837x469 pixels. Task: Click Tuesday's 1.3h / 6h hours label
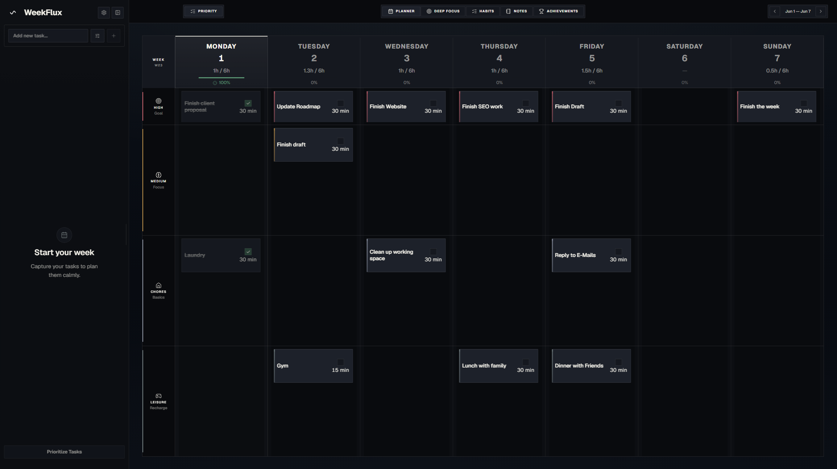click(x=314, y=71)
